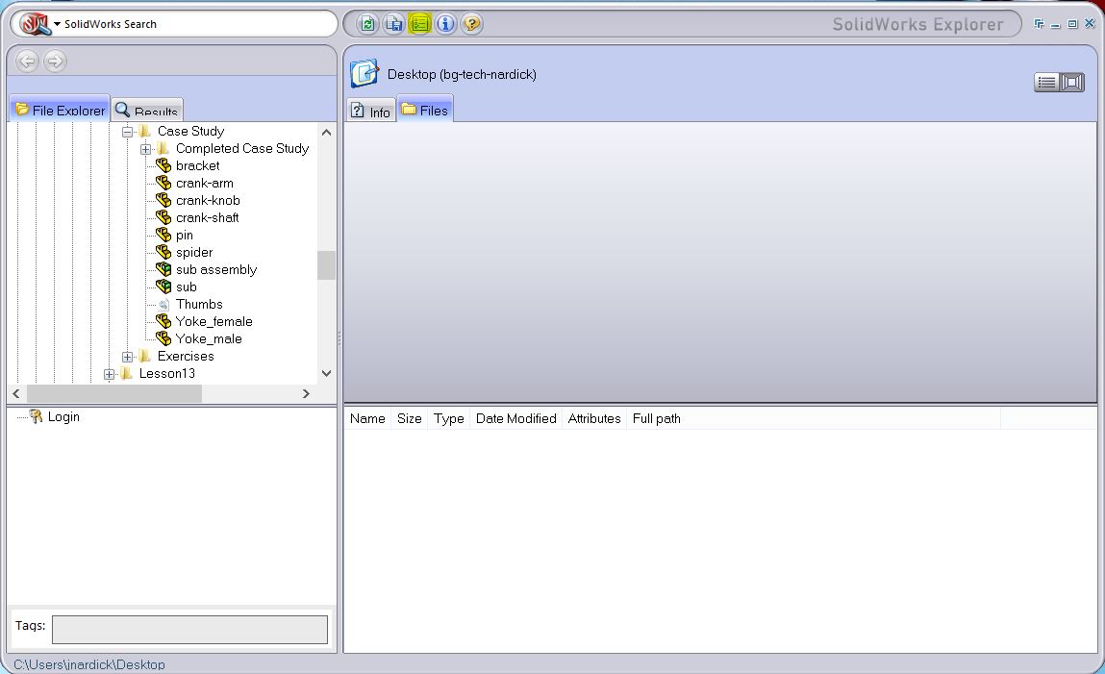The width and height of the screenshot is (1105, 674).
Task: Click the tree vertical scrollbar thumb
Action: (326, 265)
